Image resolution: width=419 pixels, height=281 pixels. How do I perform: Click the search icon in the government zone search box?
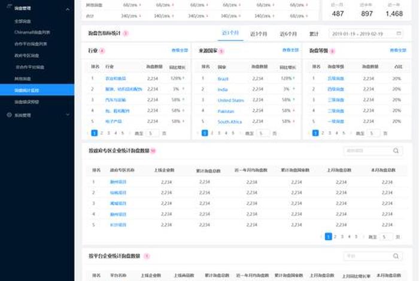point(396,151)
